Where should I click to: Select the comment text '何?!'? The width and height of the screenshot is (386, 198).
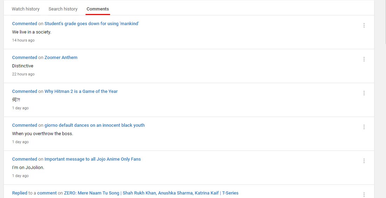[x=16, y=100]
